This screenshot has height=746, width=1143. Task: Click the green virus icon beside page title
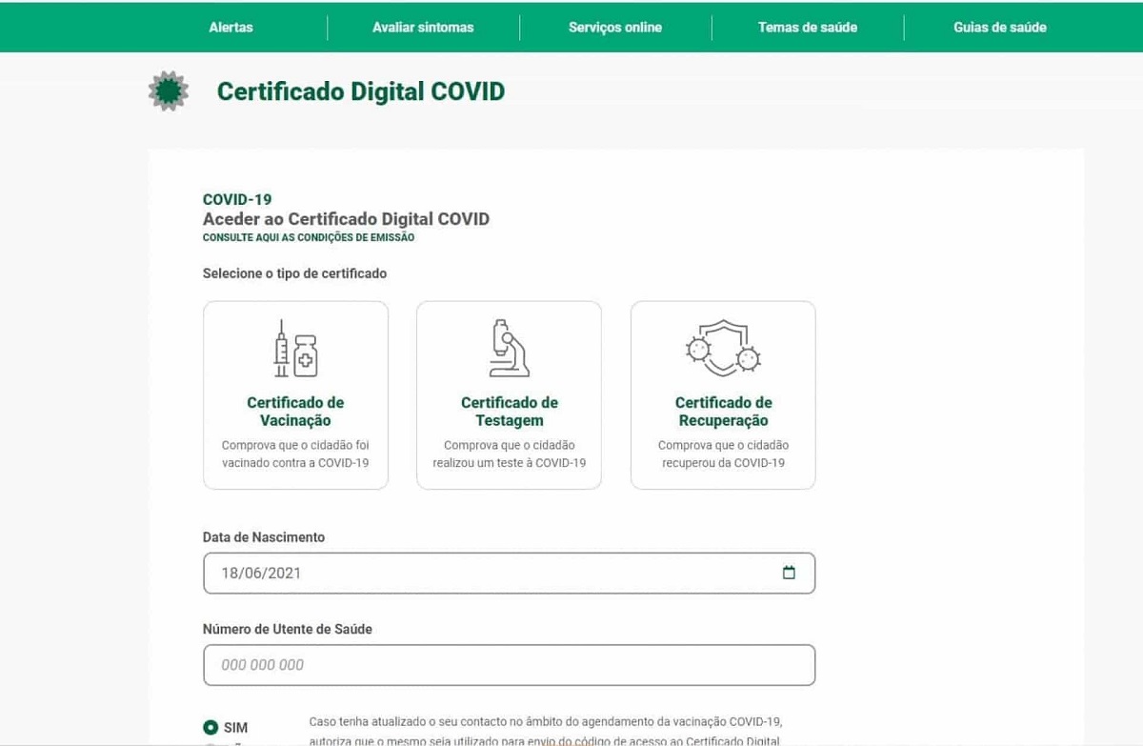coord(168,91)
